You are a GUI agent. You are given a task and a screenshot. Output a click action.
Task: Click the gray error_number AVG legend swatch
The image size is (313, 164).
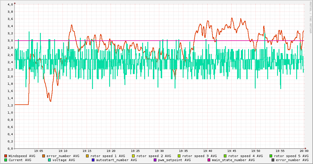(273, 160)
